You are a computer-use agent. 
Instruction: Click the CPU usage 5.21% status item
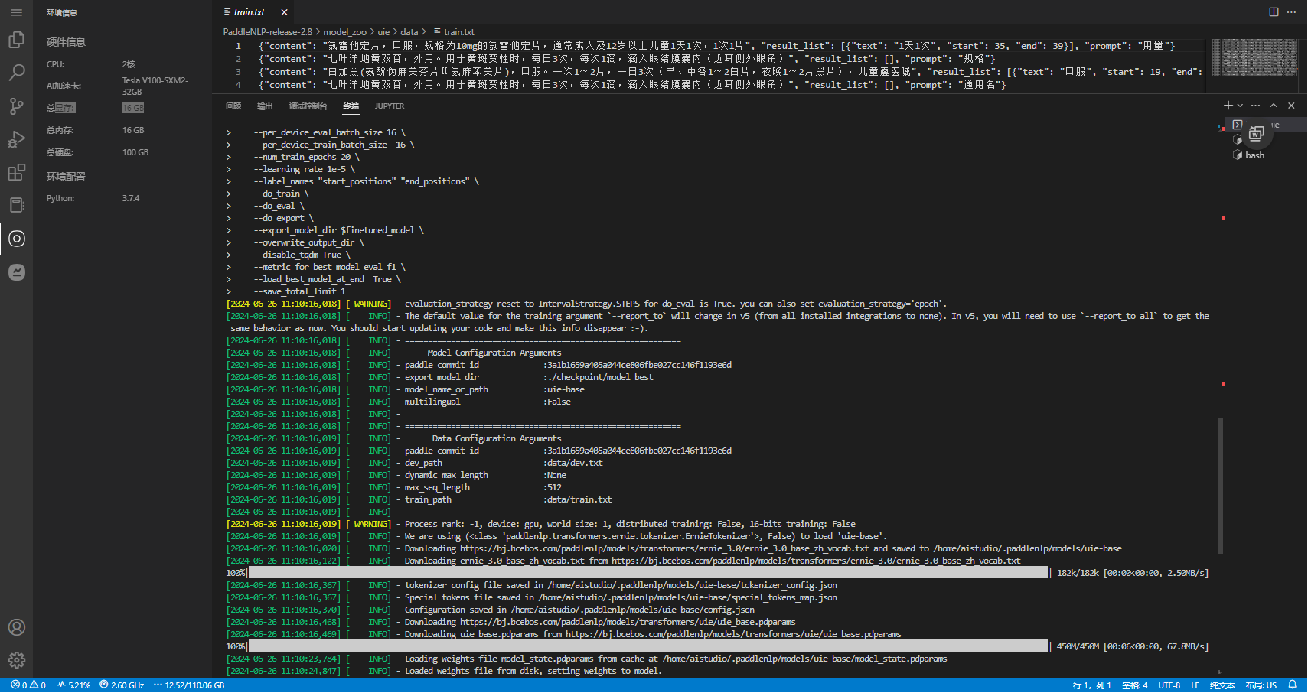(73, 685)
